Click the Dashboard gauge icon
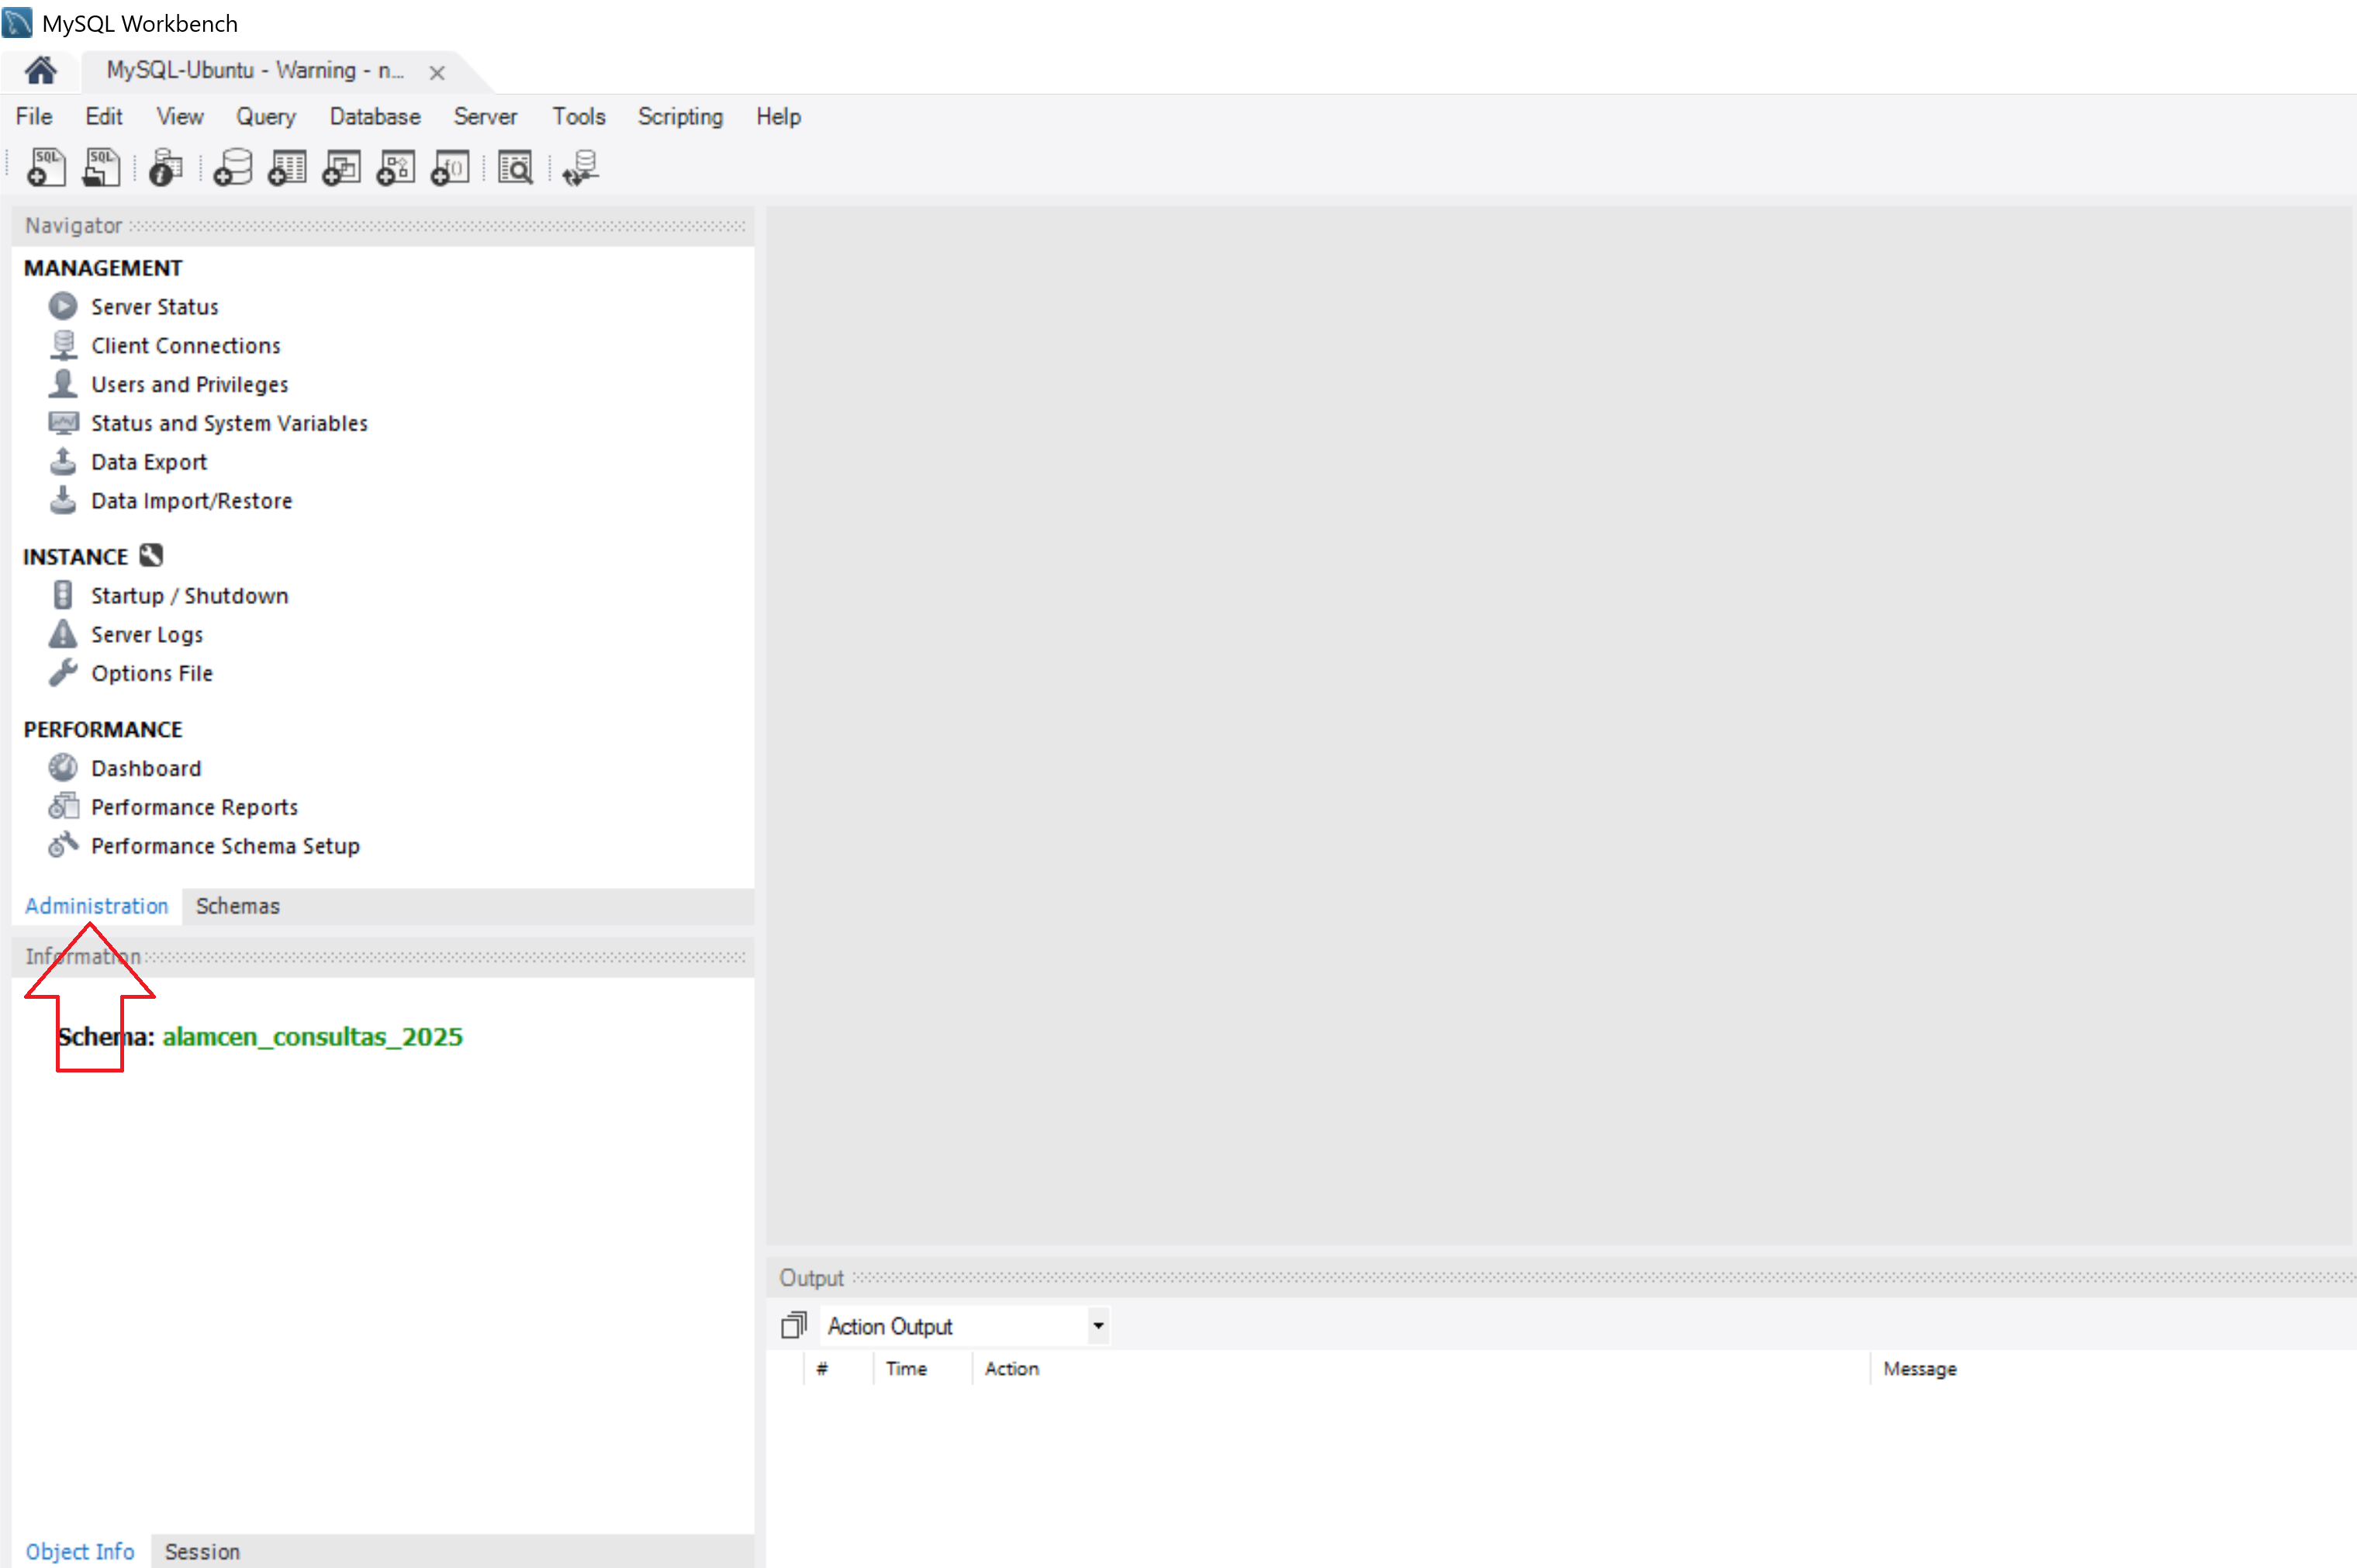This screenshot has width=2357, height=1568. [63, 768]
